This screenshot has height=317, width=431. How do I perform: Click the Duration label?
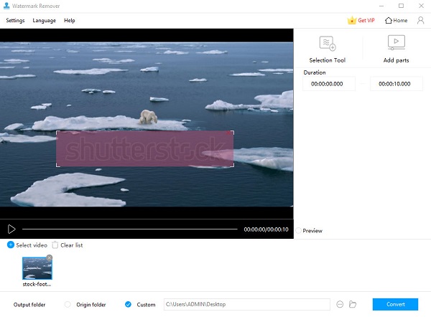point(315,72)
